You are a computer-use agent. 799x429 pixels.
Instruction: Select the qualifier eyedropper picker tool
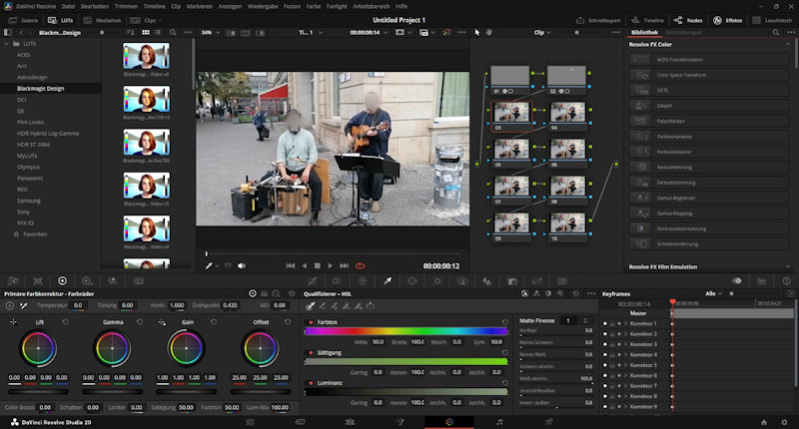[x=311, y=305]
